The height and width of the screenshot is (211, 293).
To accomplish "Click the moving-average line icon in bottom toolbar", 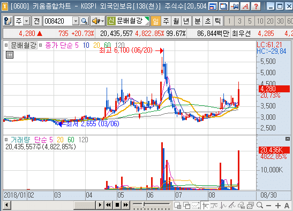I will 214,206.
